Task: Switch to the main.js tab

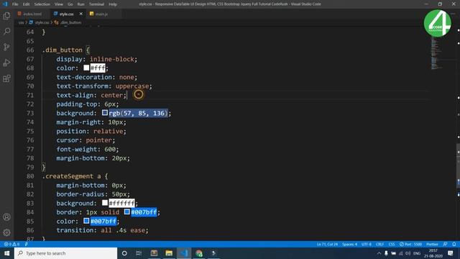Action: pyautogui.click(x=101, y=14)
